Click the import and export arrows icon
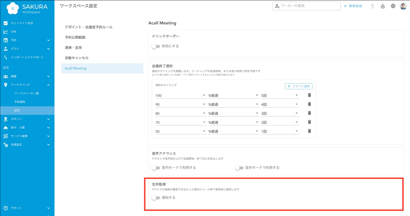Image resolution: width=410 pixels, height=216 pixels. click(6, 57)
